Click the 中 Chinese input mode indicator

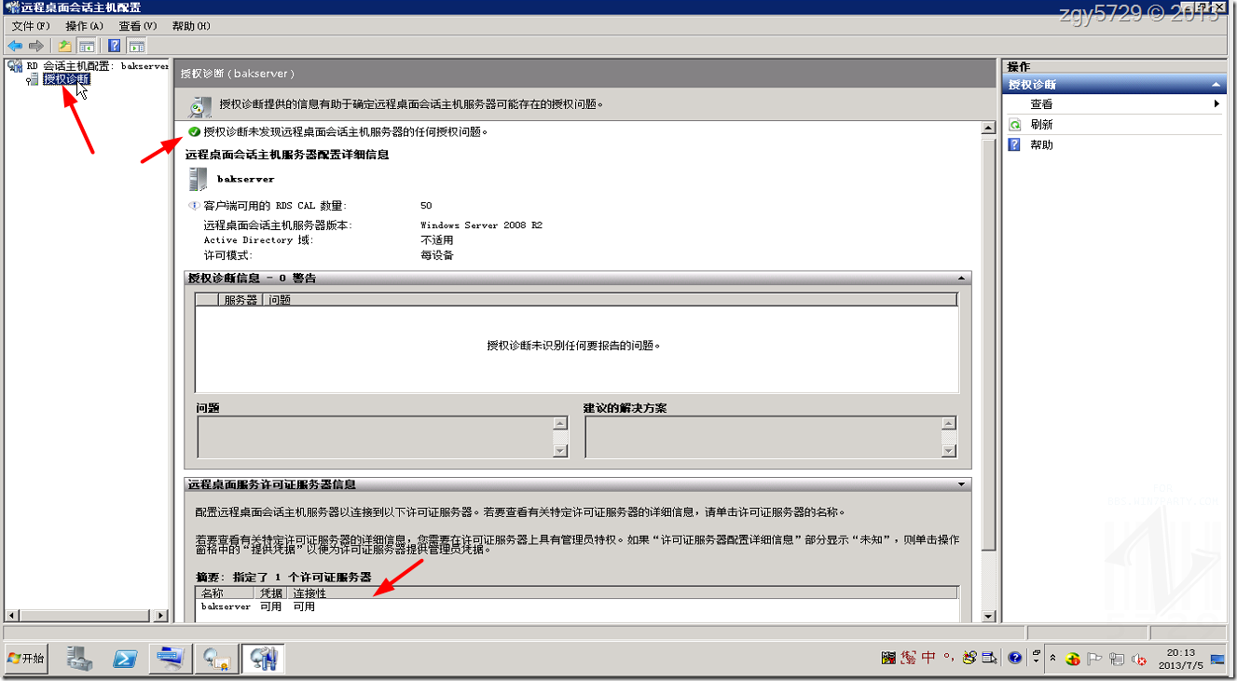tap(928, 658)
